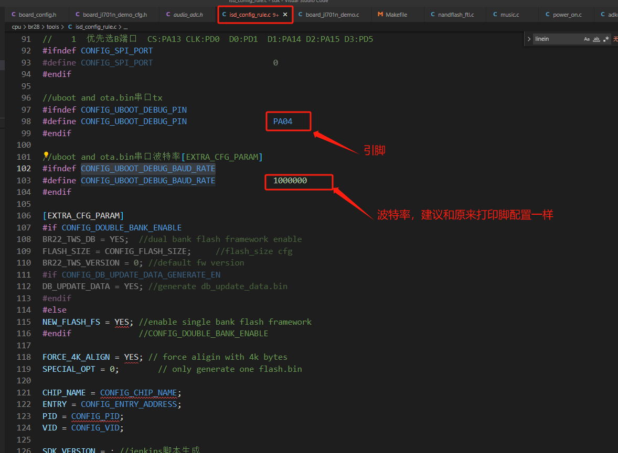Click DB_UPDATE_DATA on line 112
Screen dimensions: 618x453
[x=76, y=286]
